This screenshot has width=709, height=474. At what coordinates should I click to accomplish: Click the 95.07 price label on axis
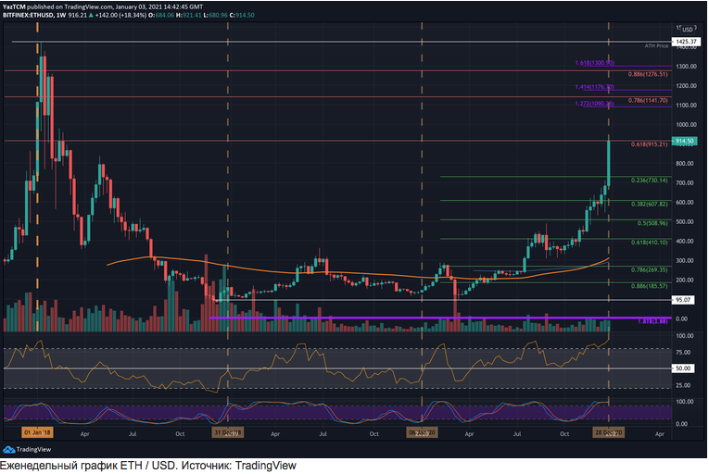(686, 300)
